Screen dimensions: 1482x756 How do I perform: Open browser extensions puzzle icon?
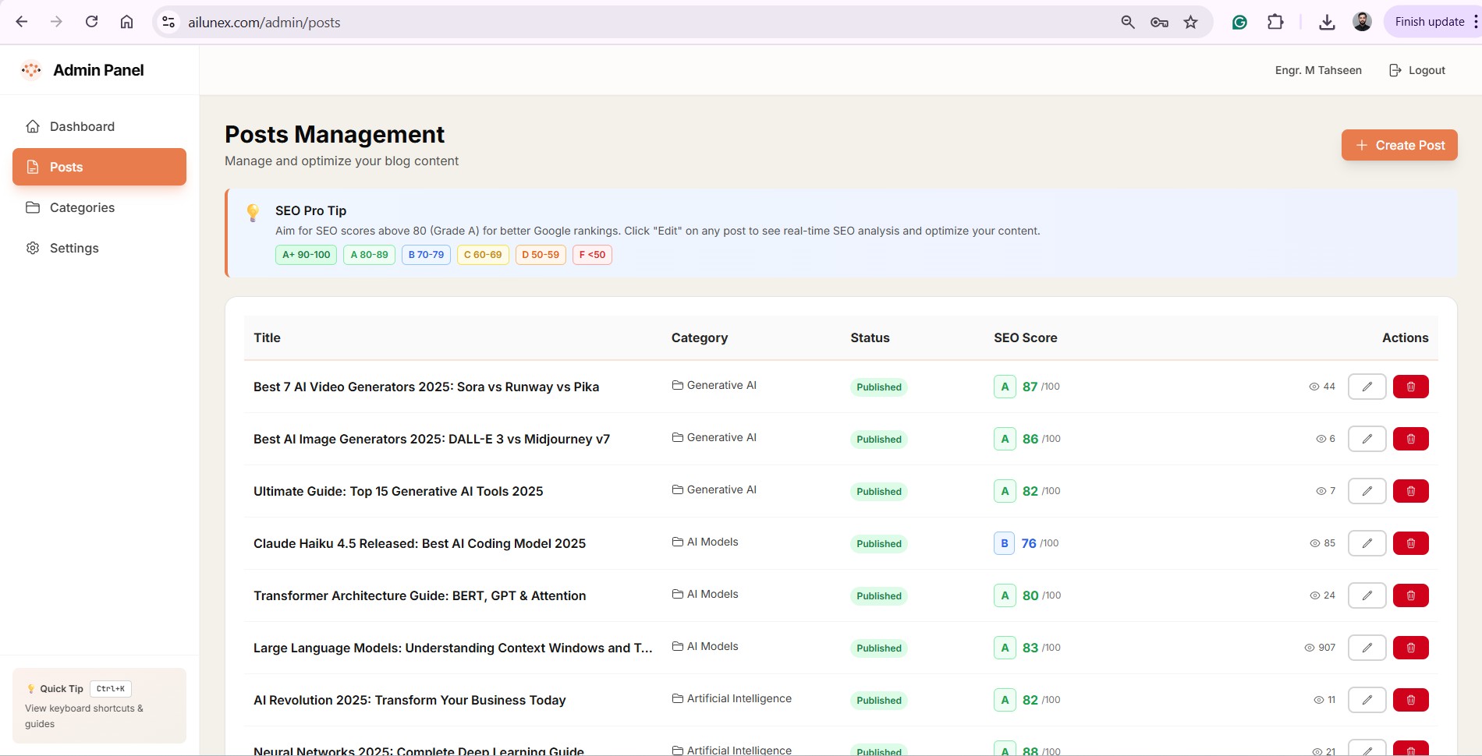tap(1275, 22)
